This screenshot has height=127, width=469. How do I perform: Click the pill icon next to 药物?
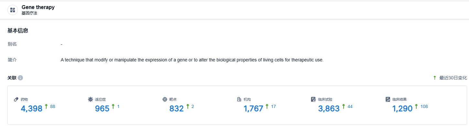(16, 99)
